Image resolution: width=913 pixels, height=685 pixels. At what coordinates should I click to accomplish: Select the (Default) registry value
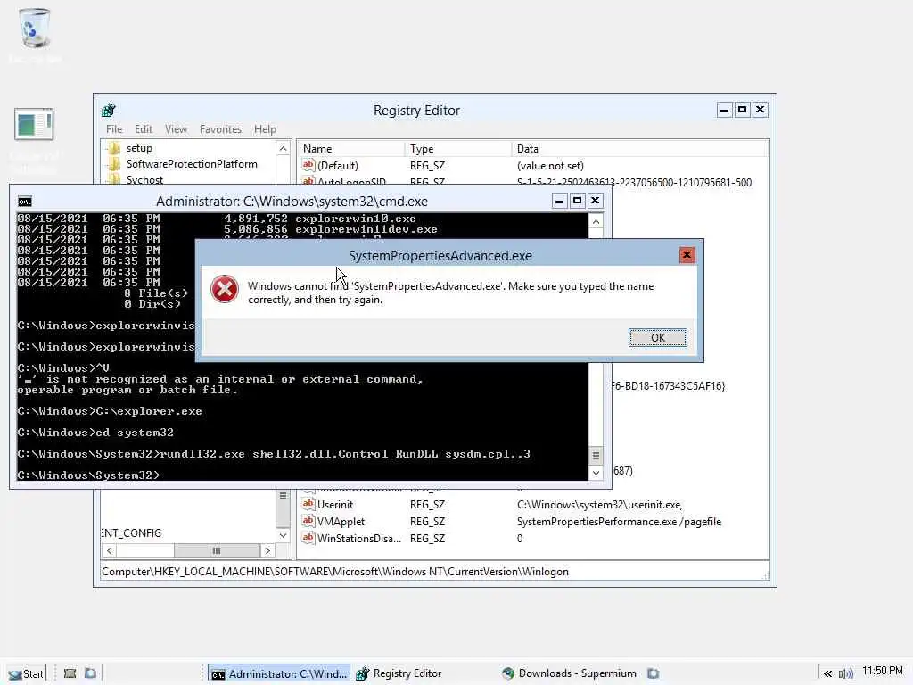click(x=338, y=165)
